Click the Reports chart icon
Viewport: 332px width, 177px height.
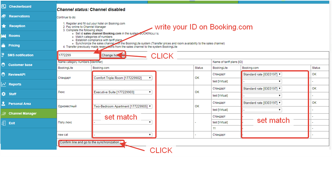4,84
